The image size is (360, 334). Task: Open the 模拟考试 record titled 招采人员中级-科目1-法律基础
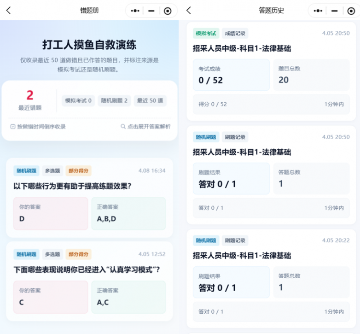tap(242, 48)
